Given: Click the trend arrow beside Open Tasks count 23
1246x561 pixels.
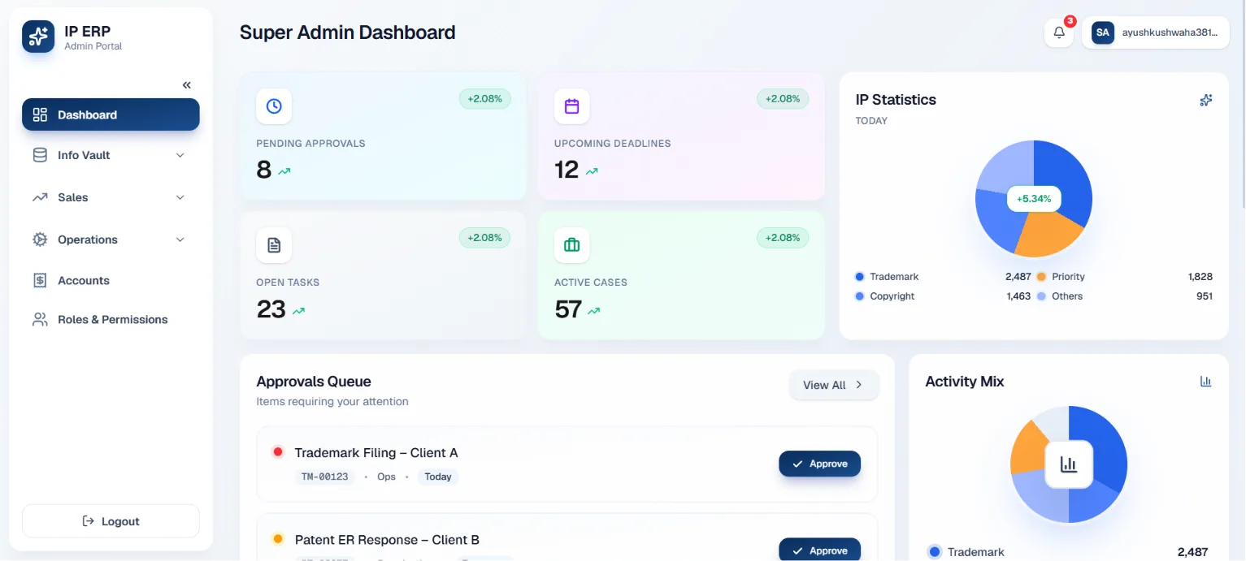Looking at the screenshot, I should pos(299,310).
